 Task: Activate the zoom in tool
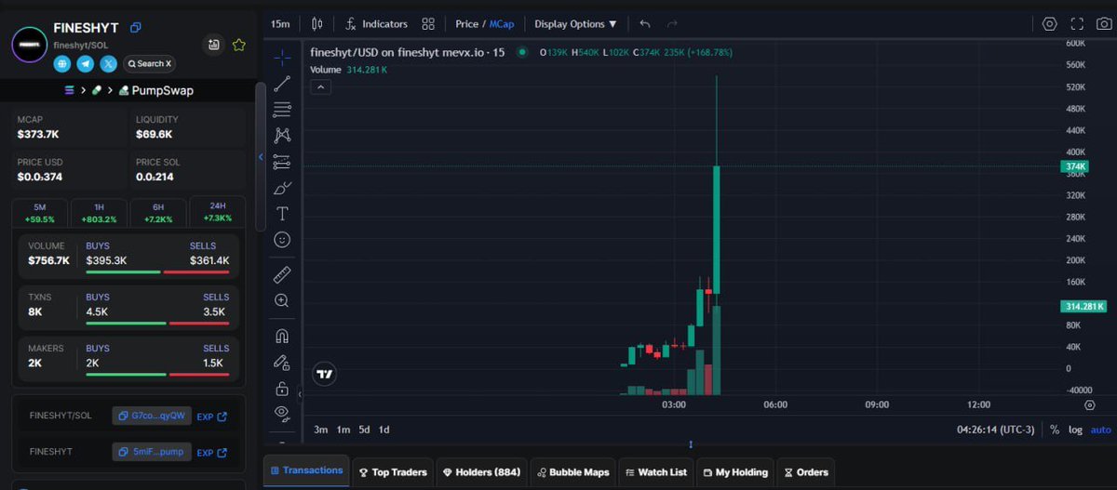[282, 300]
